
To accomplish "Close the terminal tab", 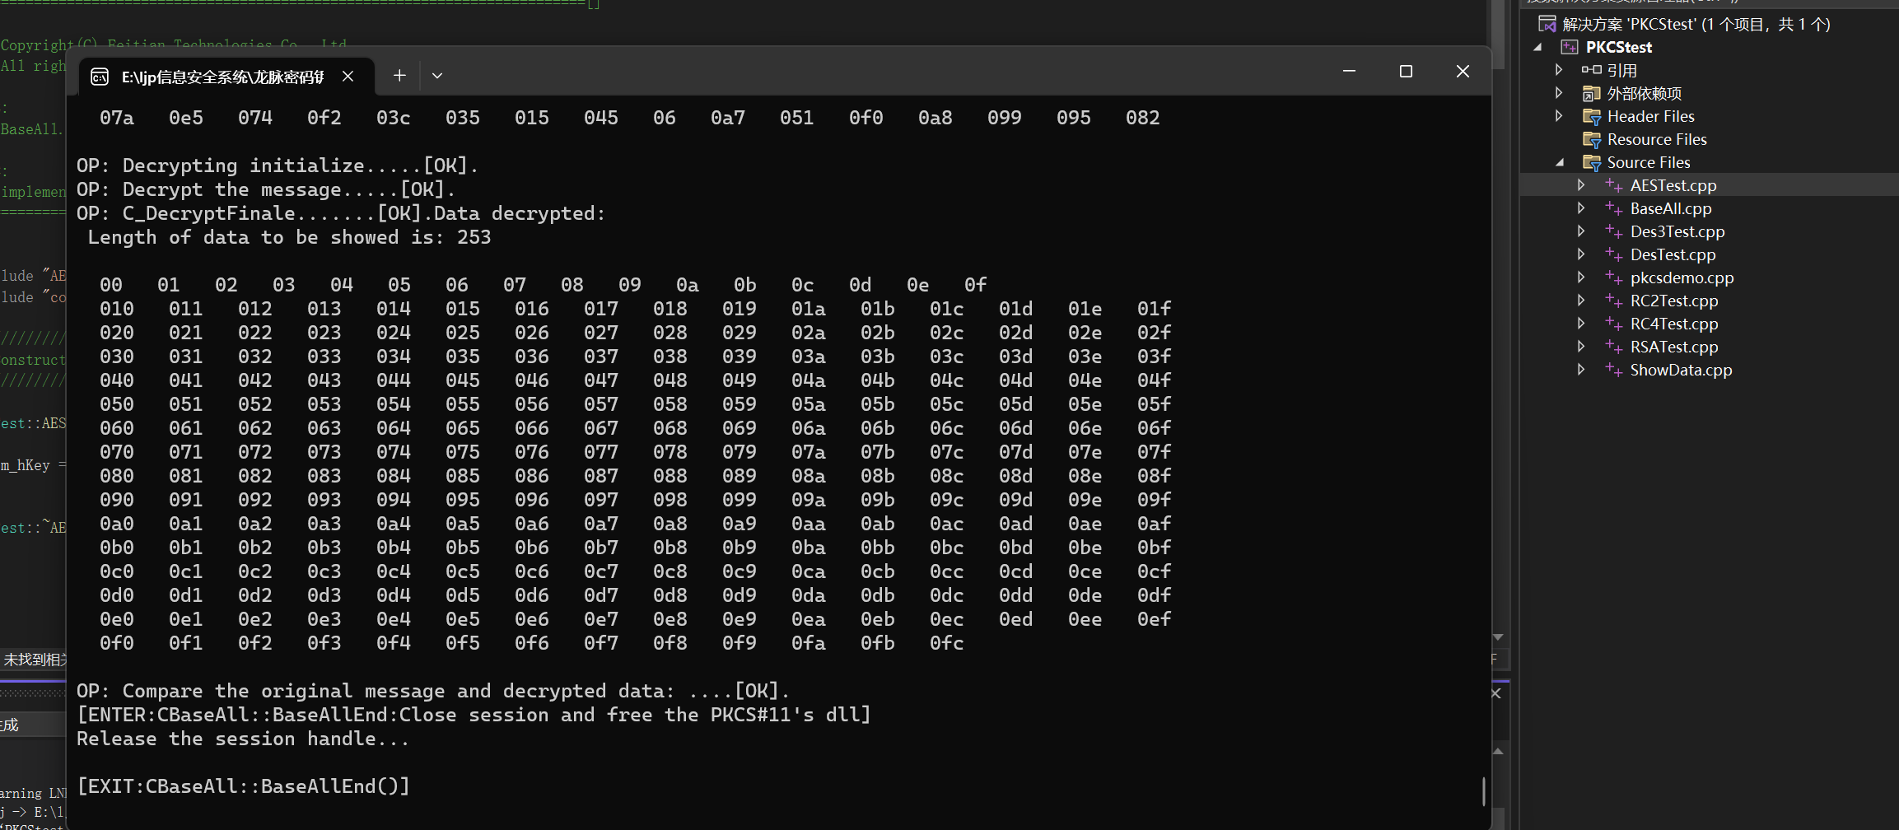I will point(348,77).
